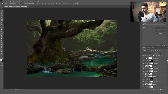The image size is (168, 94).
Task: Toggle Quick Mask mode button
Action: click(x=2, y=63)
